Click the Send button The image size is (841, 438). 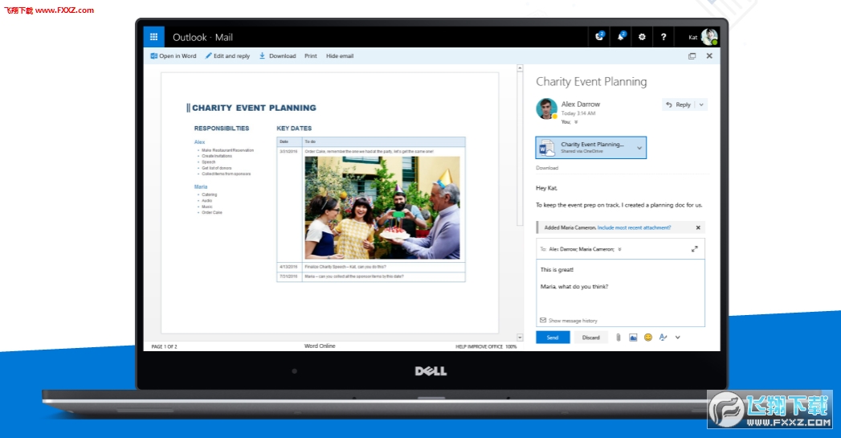tap(553, 338)
